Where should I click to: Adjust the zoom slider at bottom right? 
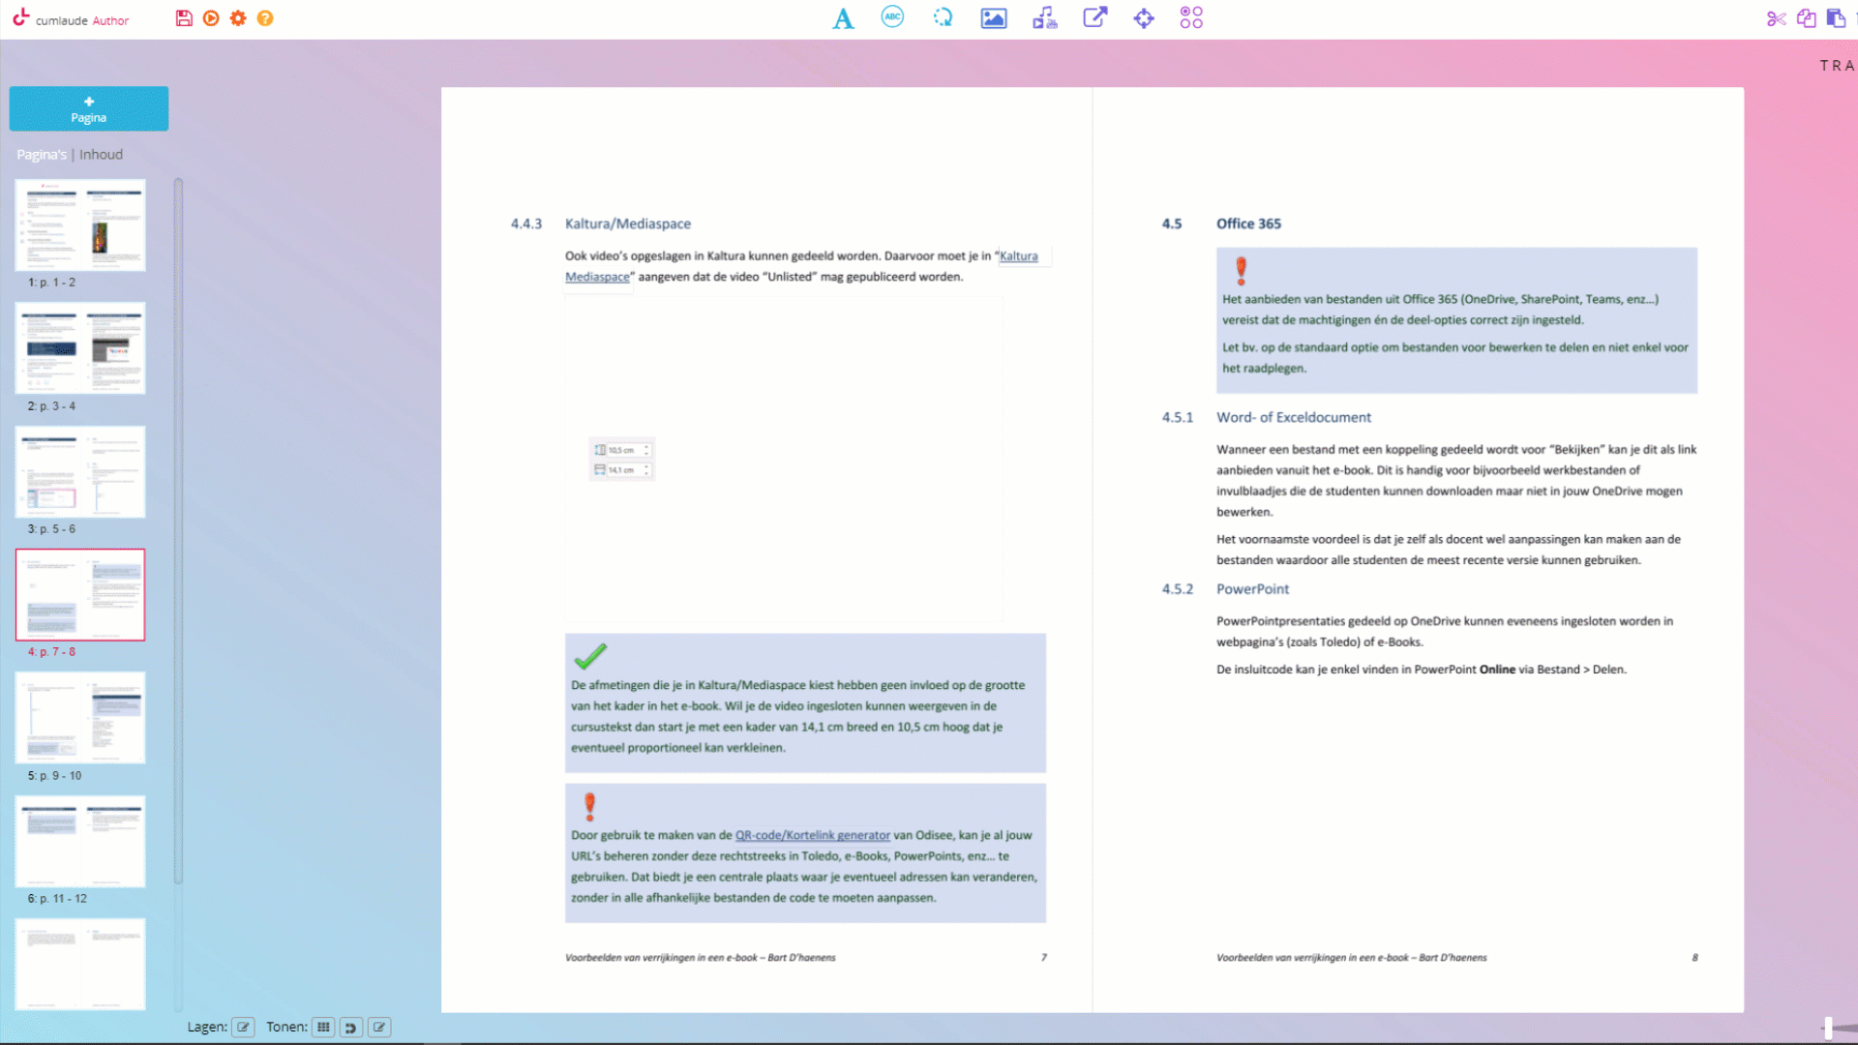coord(1828,1028)
